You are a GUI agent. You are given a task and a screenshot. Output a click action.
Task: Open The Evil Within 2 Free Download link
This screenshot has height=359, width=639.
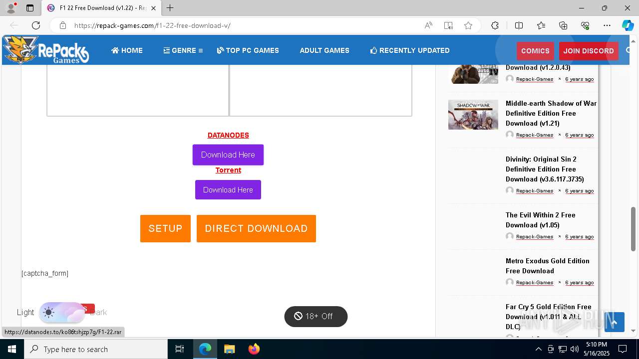541,220
